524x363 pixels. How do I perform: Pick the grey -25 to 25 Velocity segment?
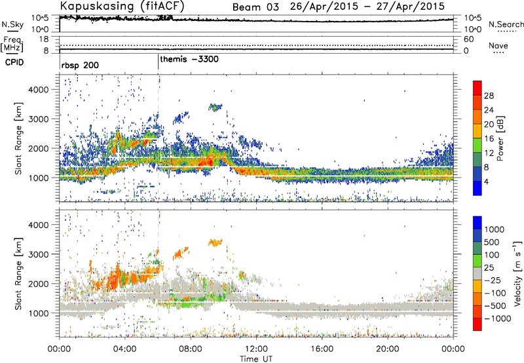[x=477, y=273]
